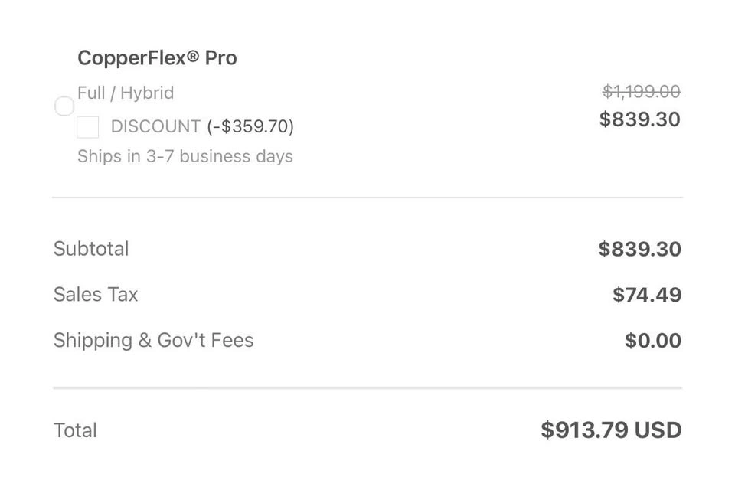Click the divider line above Total
Viewport: 735px width, 500px height.
click(x=367, y=388)
